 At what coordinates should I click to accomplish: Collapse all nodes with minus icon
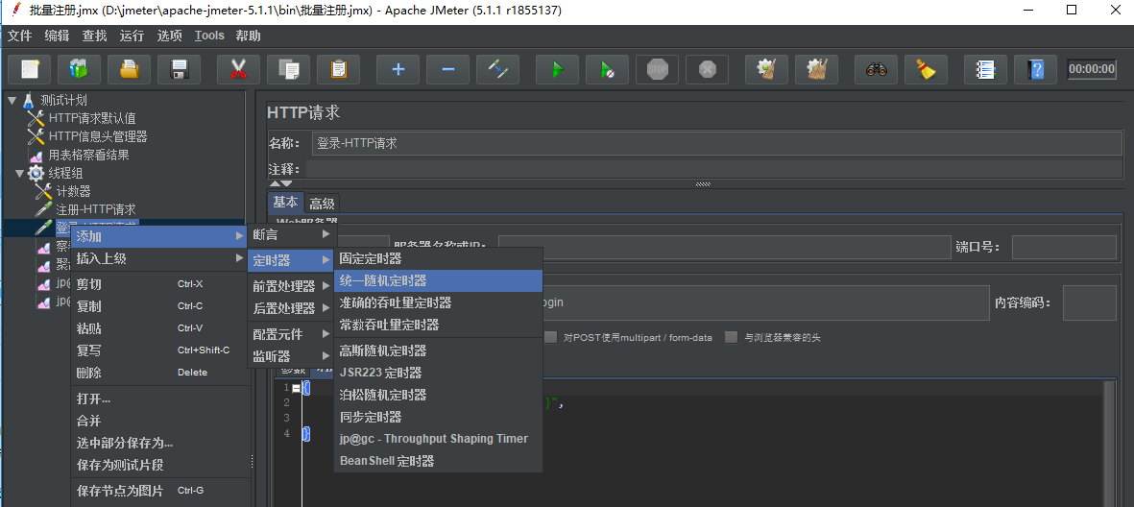447,69
